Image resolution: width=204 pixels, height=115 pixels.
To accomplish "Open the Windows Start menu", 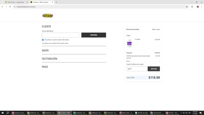I will click(3, 113).
